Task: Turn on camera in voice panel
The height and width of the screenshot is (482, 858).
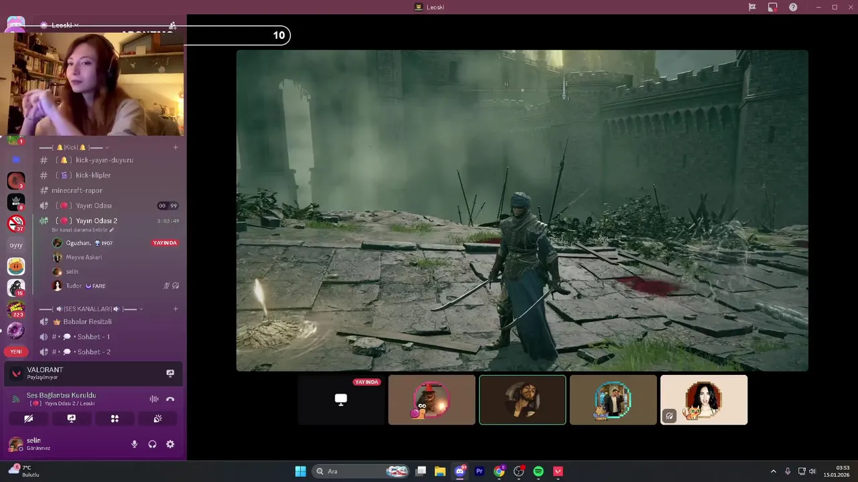Action: [x=28, y=418]
